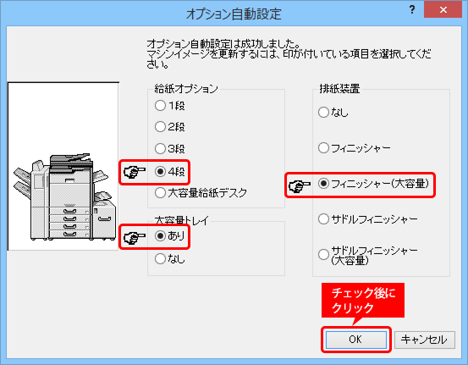The height and width of the screenshot is (365, 468).
Task: Open the help question mark button
Action: point(412,9)
